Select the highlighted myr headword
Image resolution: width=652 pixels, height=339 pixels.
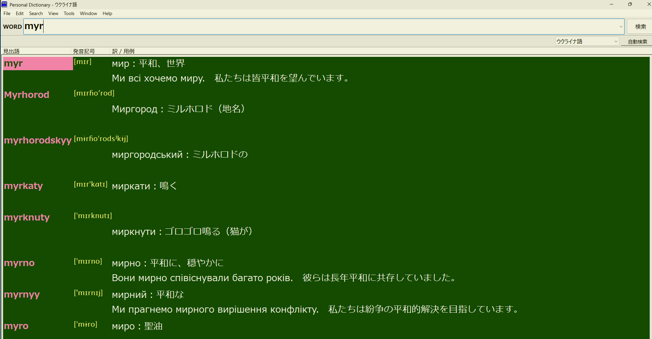38,63
